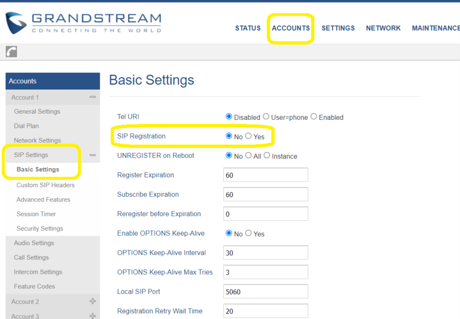Open the ACCOUNTS top menu

point(291,28)
